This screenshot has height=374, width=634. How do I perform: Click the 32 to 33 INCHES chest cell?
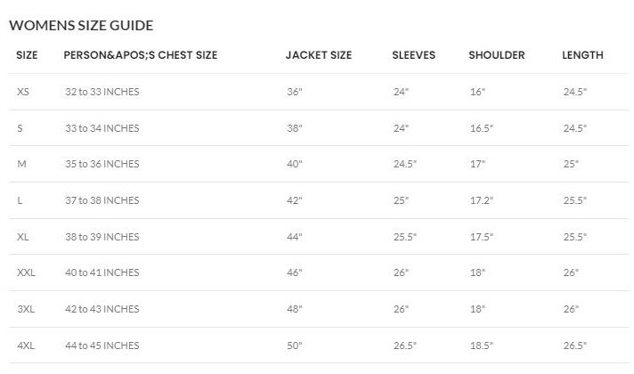click(x=102, y=92)
